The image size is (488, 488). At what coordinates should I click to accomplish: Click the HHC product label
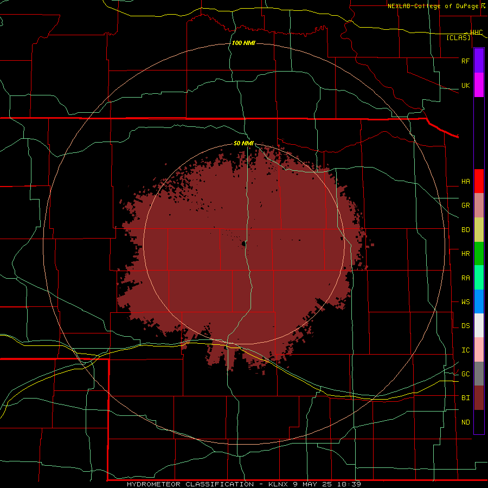coord(476,33)
